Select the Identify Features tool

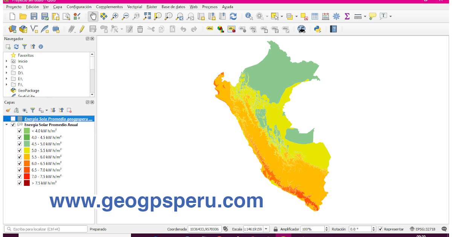(249, 16)
